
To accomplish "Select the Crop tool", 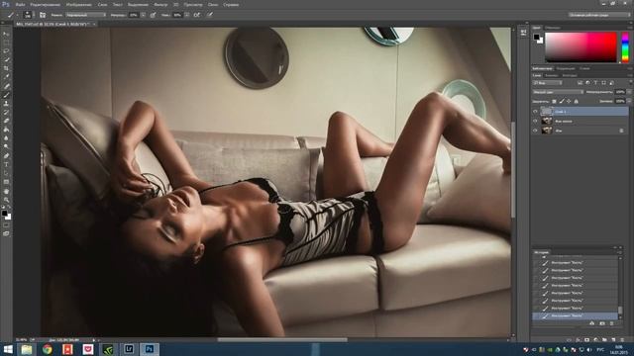I will click(x=6, y=68).
